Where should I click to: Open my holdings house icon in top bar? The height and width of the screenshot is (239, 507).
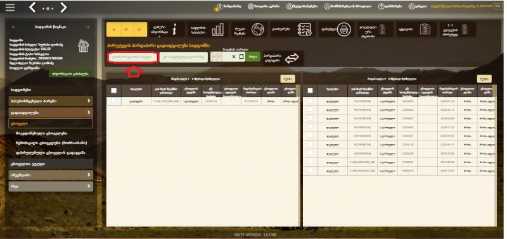(250, 6)
